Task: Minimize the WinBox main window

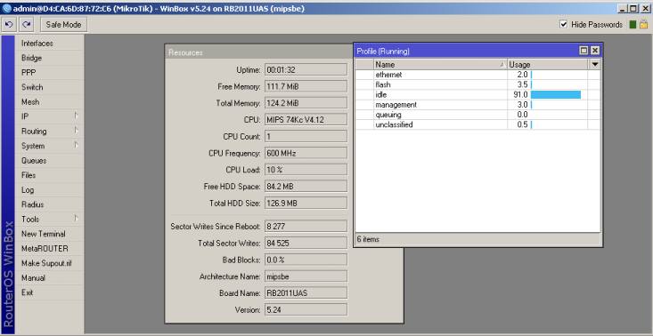Action: click(x=623, y=8)
